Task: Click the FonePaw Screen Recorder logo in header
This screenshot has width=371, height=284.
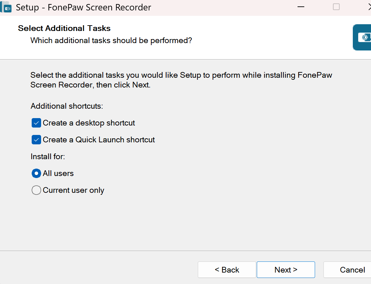Action: click(363, 37)
